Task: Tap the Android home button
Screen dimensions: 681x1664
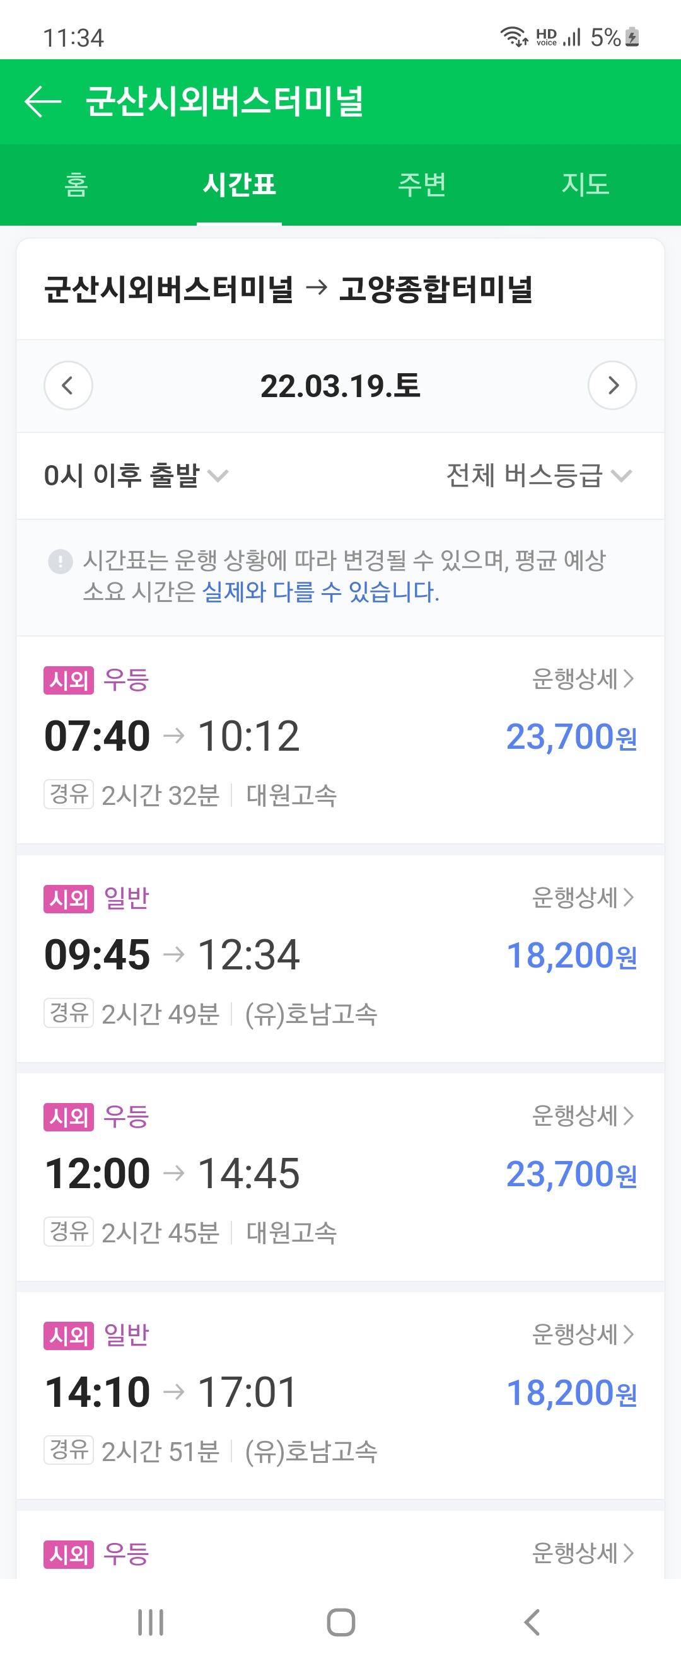Action: tap(341, 1622)
